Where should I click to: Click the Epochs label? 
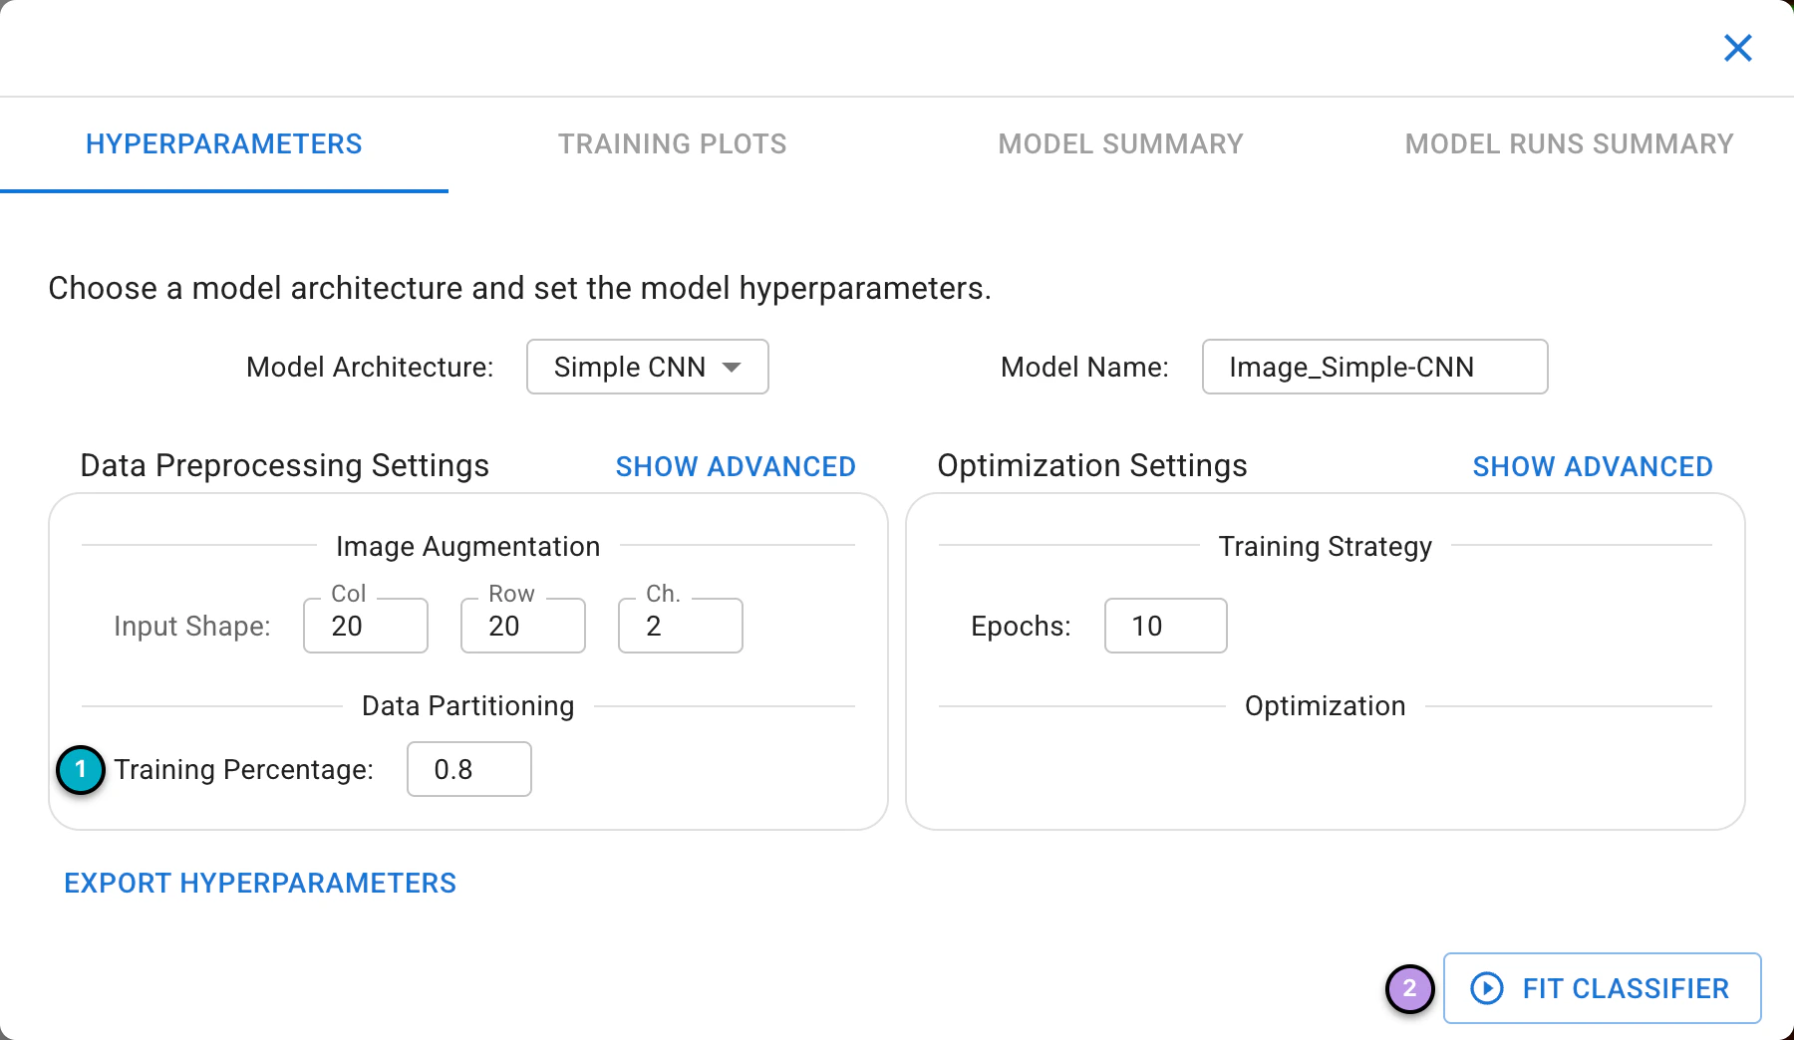pos(1022,626)
